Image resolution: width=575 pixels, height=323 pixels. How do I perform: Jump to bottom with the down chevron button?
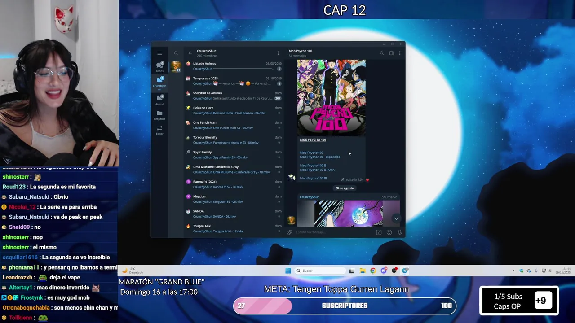click(x=396, y=218)
